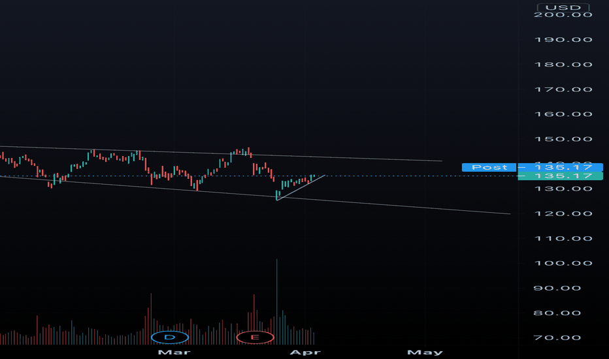Click the tallest volume bar
The image size is (609, 359).
coord(277,302)
